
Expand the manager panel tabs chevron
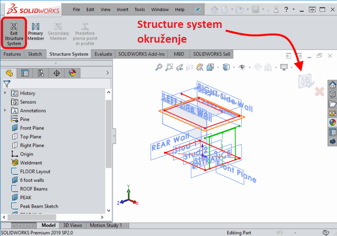coord(108,73)
